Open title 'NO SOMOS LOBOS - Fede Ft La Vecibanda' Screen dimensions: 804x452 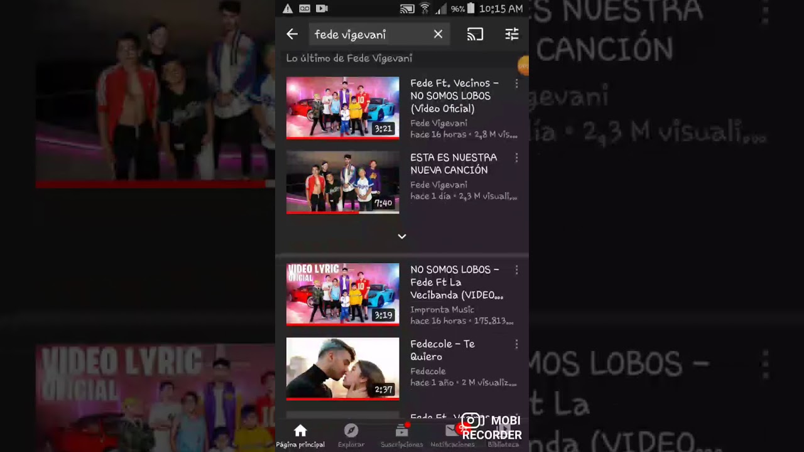pyautogui.click(x=457, y=282)
